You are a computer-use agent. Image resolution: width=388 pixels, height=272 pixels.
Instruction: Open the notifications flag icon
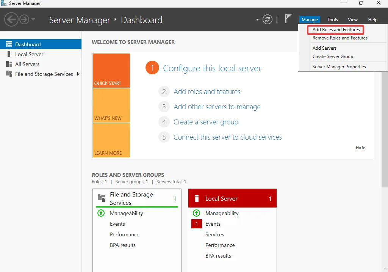click(x=288, y=18)
